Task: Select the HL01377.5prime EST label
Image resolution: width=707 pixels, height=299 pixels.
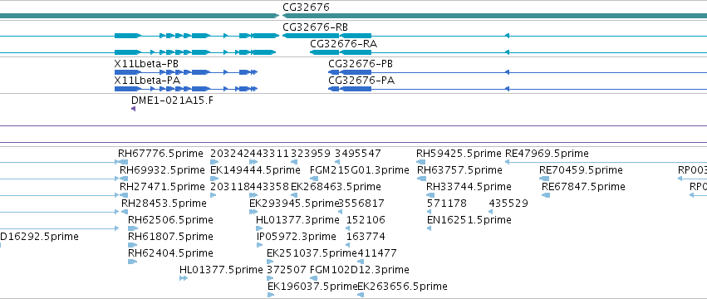Action: 221,270
